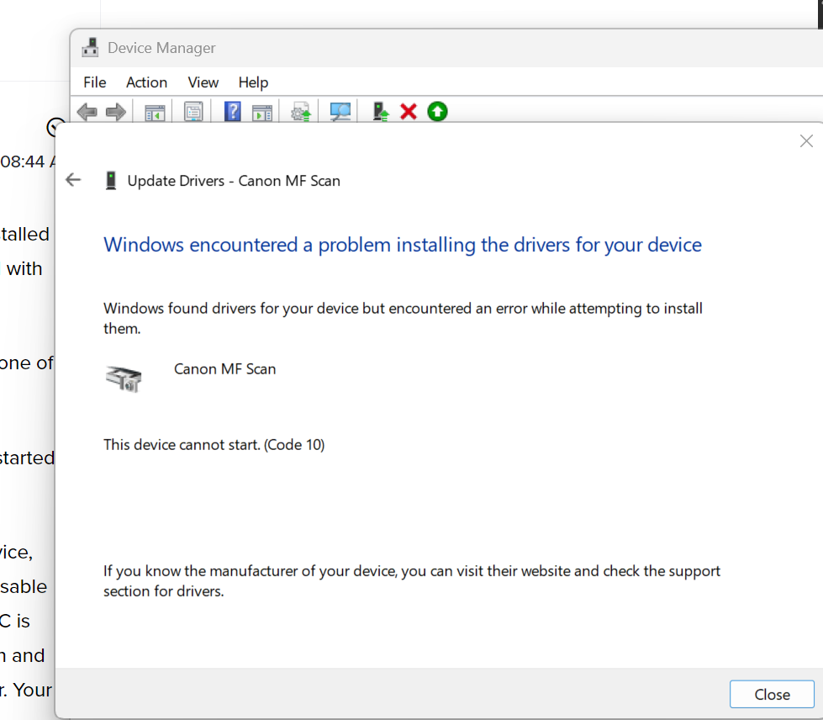
Task: Open the Help menu
Action: 253,82
